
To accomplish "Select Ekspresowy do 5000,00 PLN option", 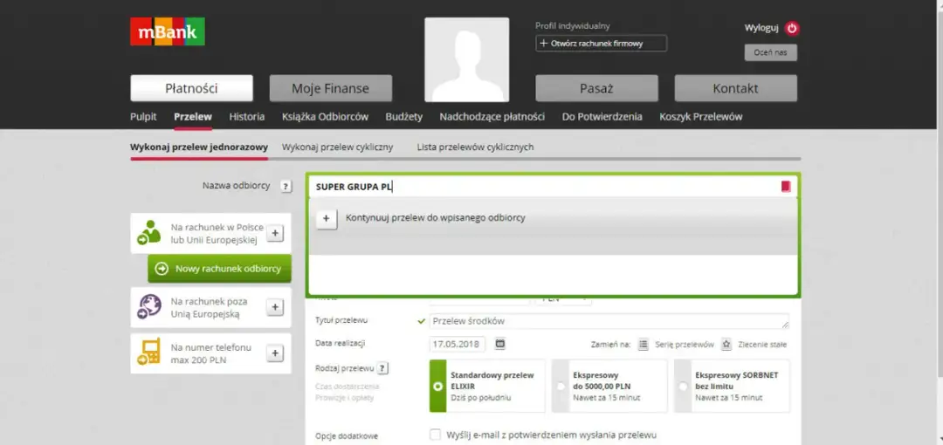I will [x=609, y=386].
